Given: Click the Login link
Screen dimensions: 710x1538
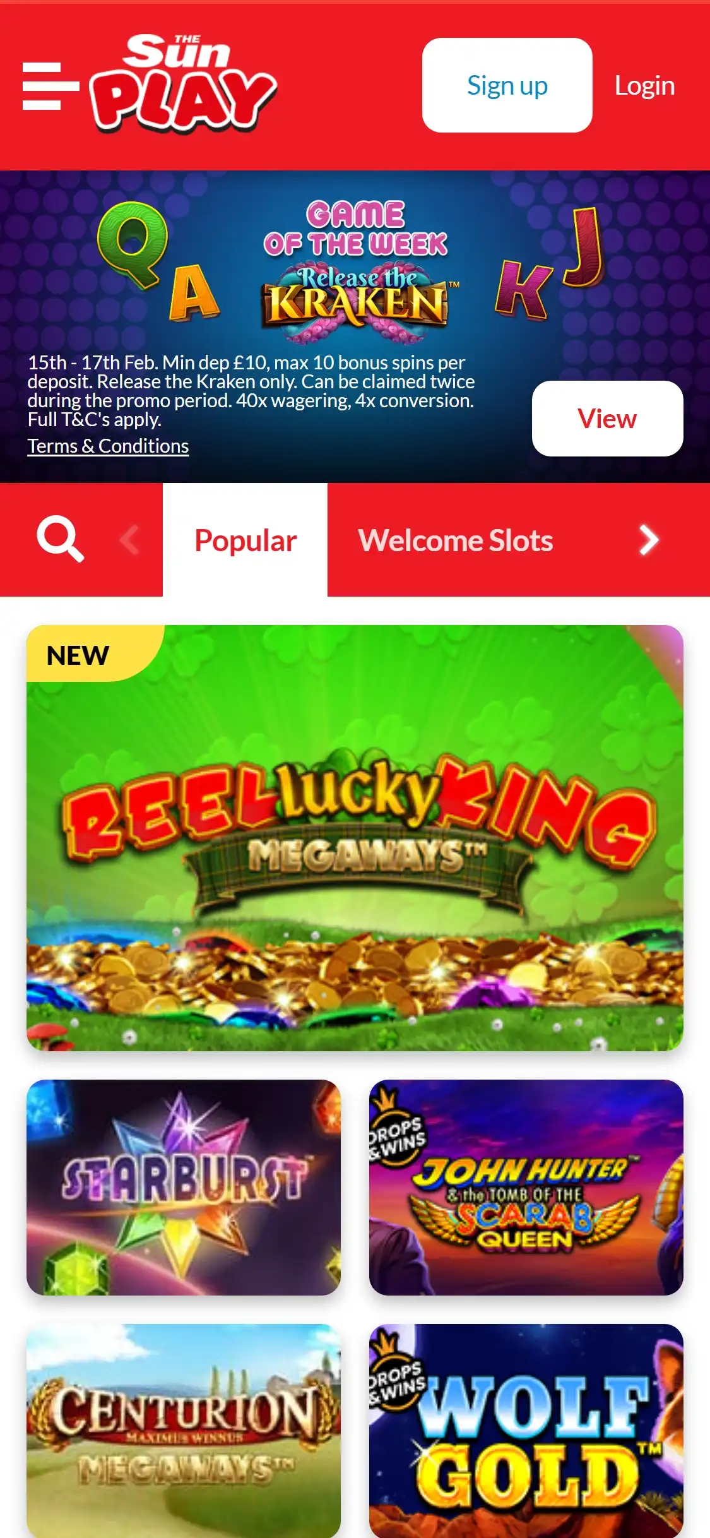Looking at the screenshot, I should pyautogui.click(x=645, y=85).
